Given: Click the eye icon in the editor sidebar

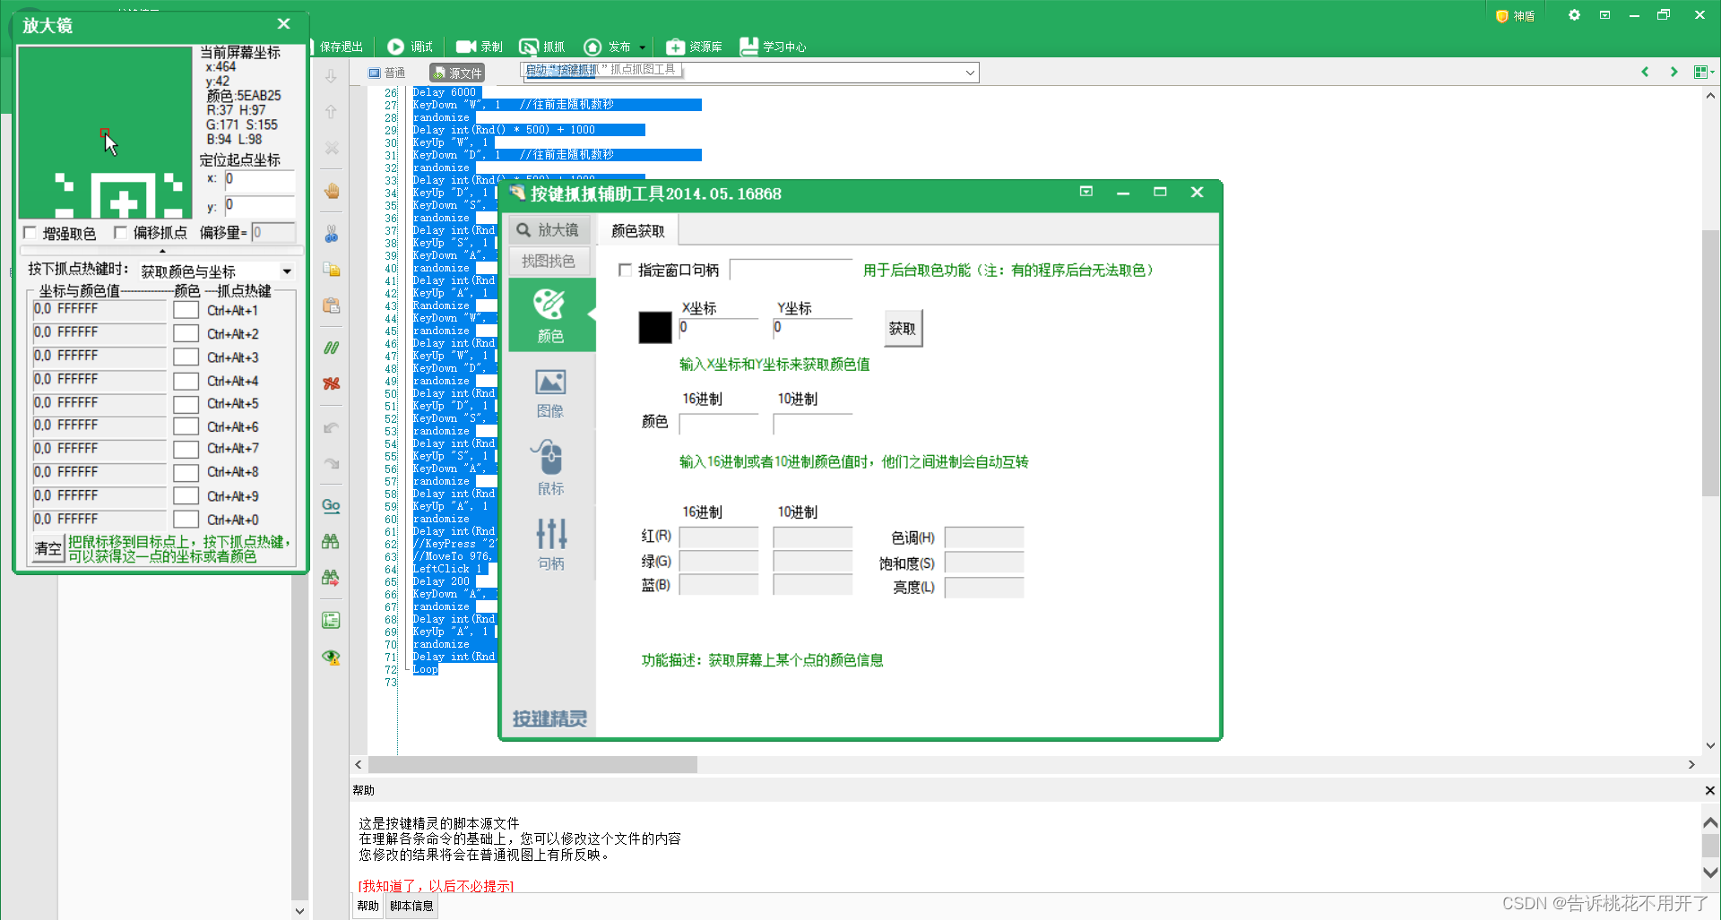Looking at the screenshot, I should [x=331, y=657].
